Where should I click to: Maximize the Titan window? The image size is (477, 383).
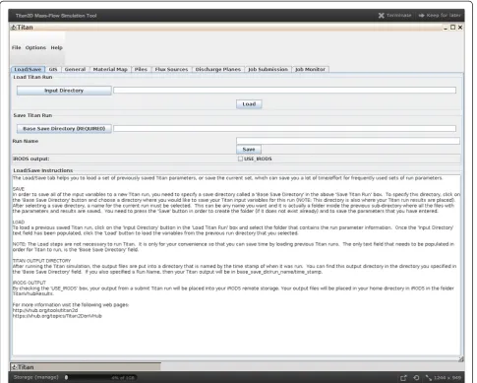(x=452, y=28)
